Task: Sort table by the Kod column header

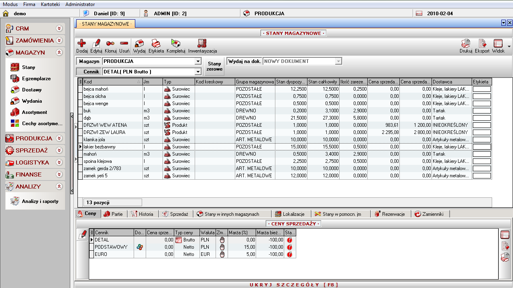Action: point(112,81)
